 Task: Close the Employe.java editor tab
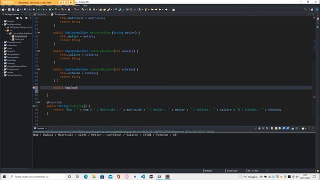coord(69,14)
